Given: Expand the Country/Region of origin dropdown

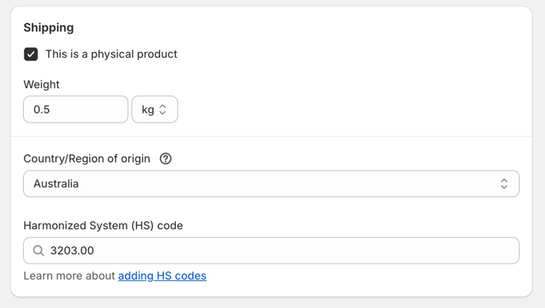Looking at the screenshot, I should tap(271, 184).
